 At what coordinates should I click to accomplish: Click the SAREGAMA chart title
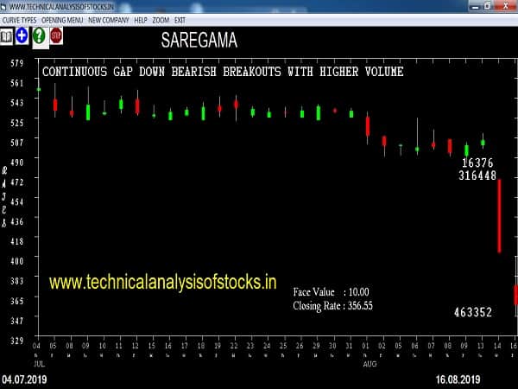coord(199,40)
